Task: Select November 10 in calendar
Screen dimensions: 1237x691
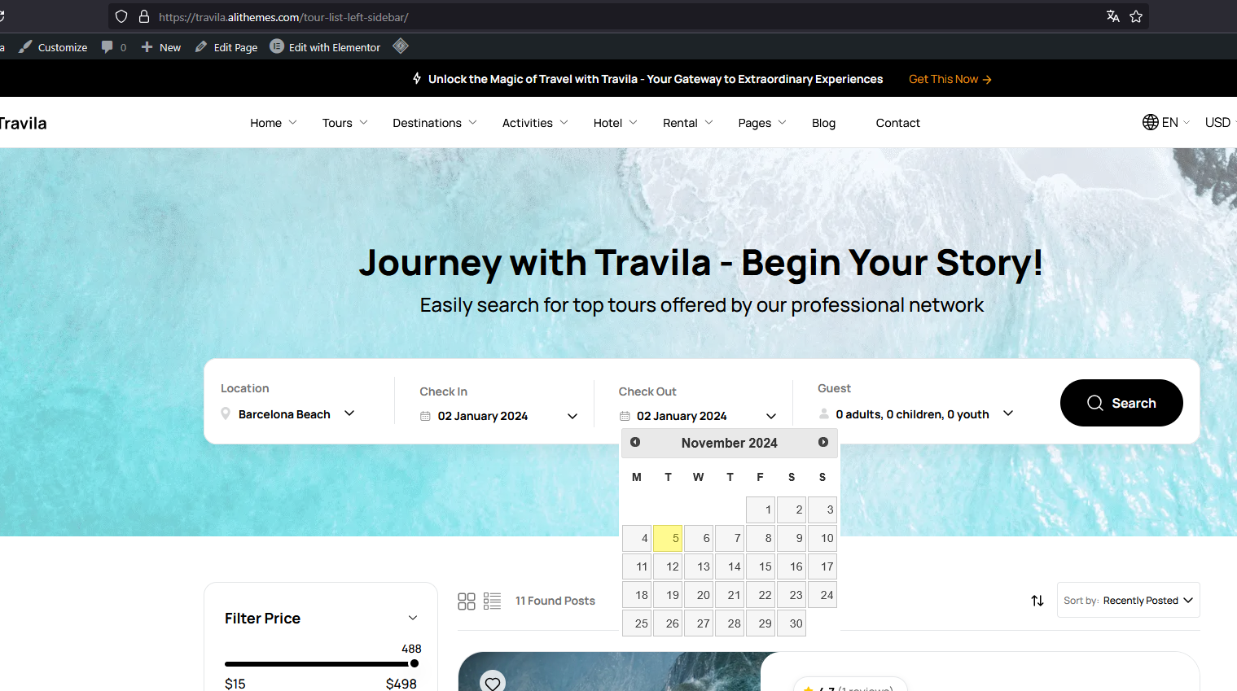Action: (822, 538)
